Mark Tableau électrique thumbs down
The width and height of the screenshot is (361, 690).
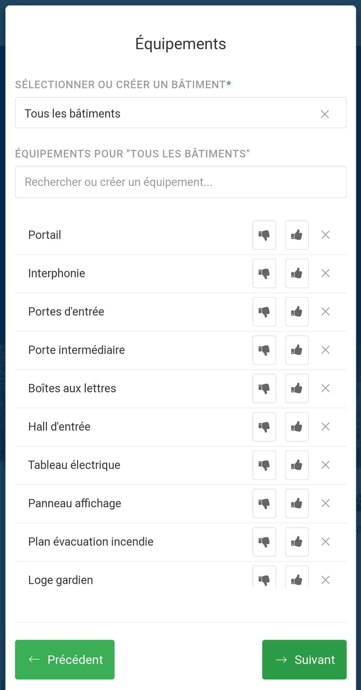point(264,465)
